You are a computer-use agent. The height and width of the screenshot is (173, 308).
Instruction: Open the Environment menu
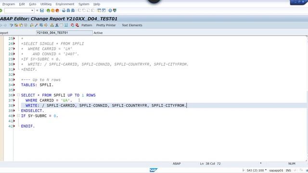(x=65, y=4)
